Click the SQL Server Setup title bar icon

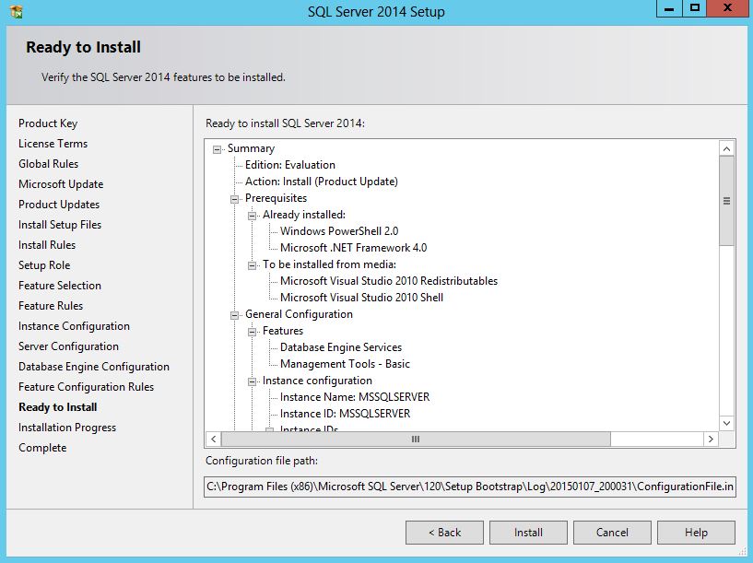[15, 12]
